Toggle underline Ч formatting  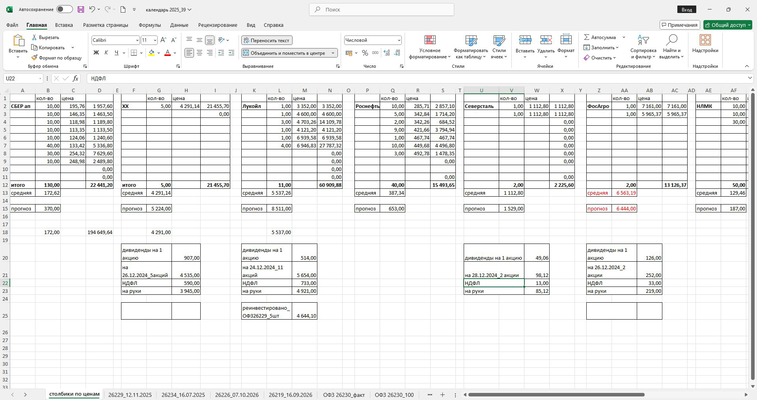[x=116, y=53]
